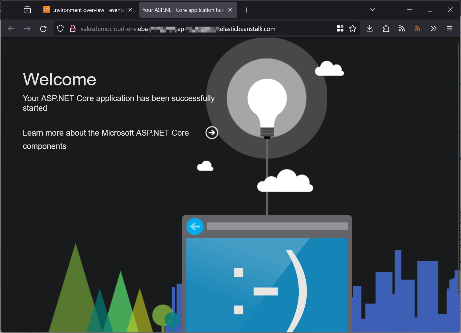The width and height of the screenshot is (461, 333).
Task: Click the Elastic Beanstalk favicon on the first tab
Action: pyautogui.click(x=46, y=10)
